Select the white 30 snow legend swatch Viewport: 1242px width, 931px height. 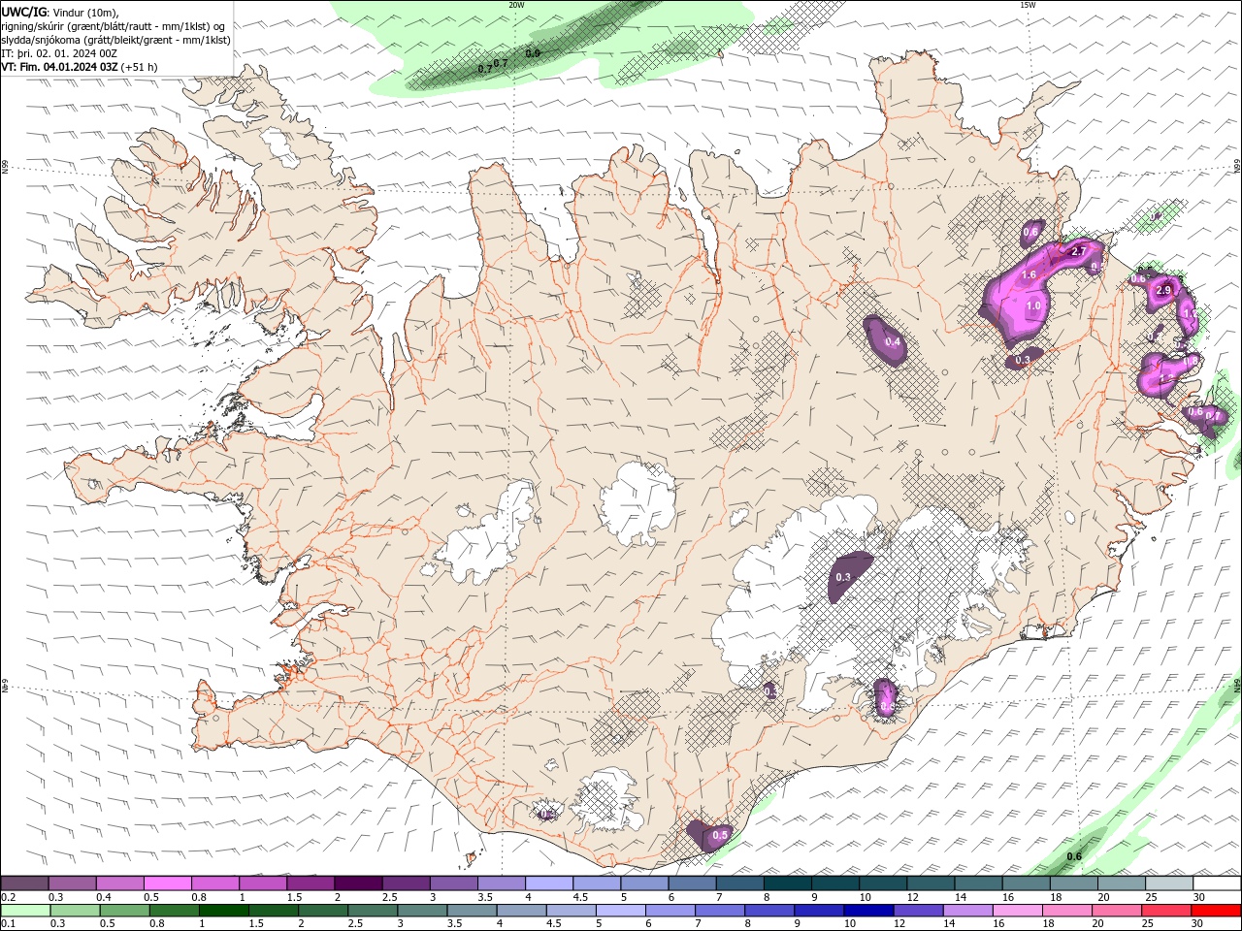[1217, 883]
